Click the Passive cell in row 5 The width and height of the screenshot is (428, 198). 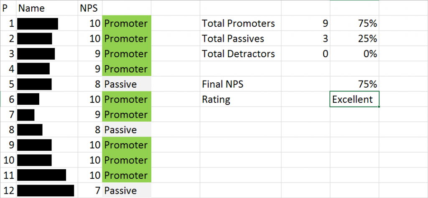point(127,84)
